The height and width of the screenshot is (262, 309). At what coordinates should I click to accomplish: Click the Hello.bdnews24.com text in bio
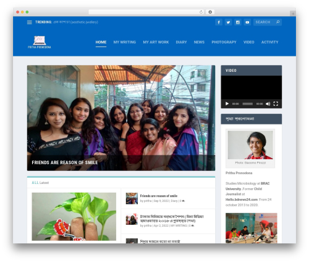click(x=242, y=199)
